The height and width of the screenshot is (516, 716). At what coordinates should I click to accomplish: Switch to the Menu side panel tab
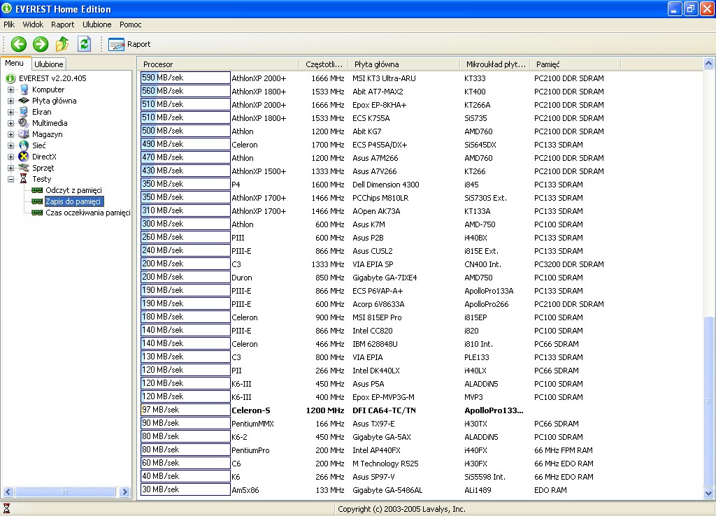click(x=15, y=64)
